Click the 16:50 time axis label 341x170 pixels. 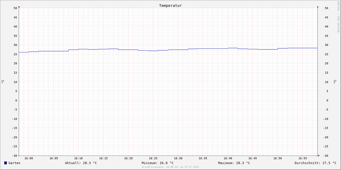click(278, 158)
